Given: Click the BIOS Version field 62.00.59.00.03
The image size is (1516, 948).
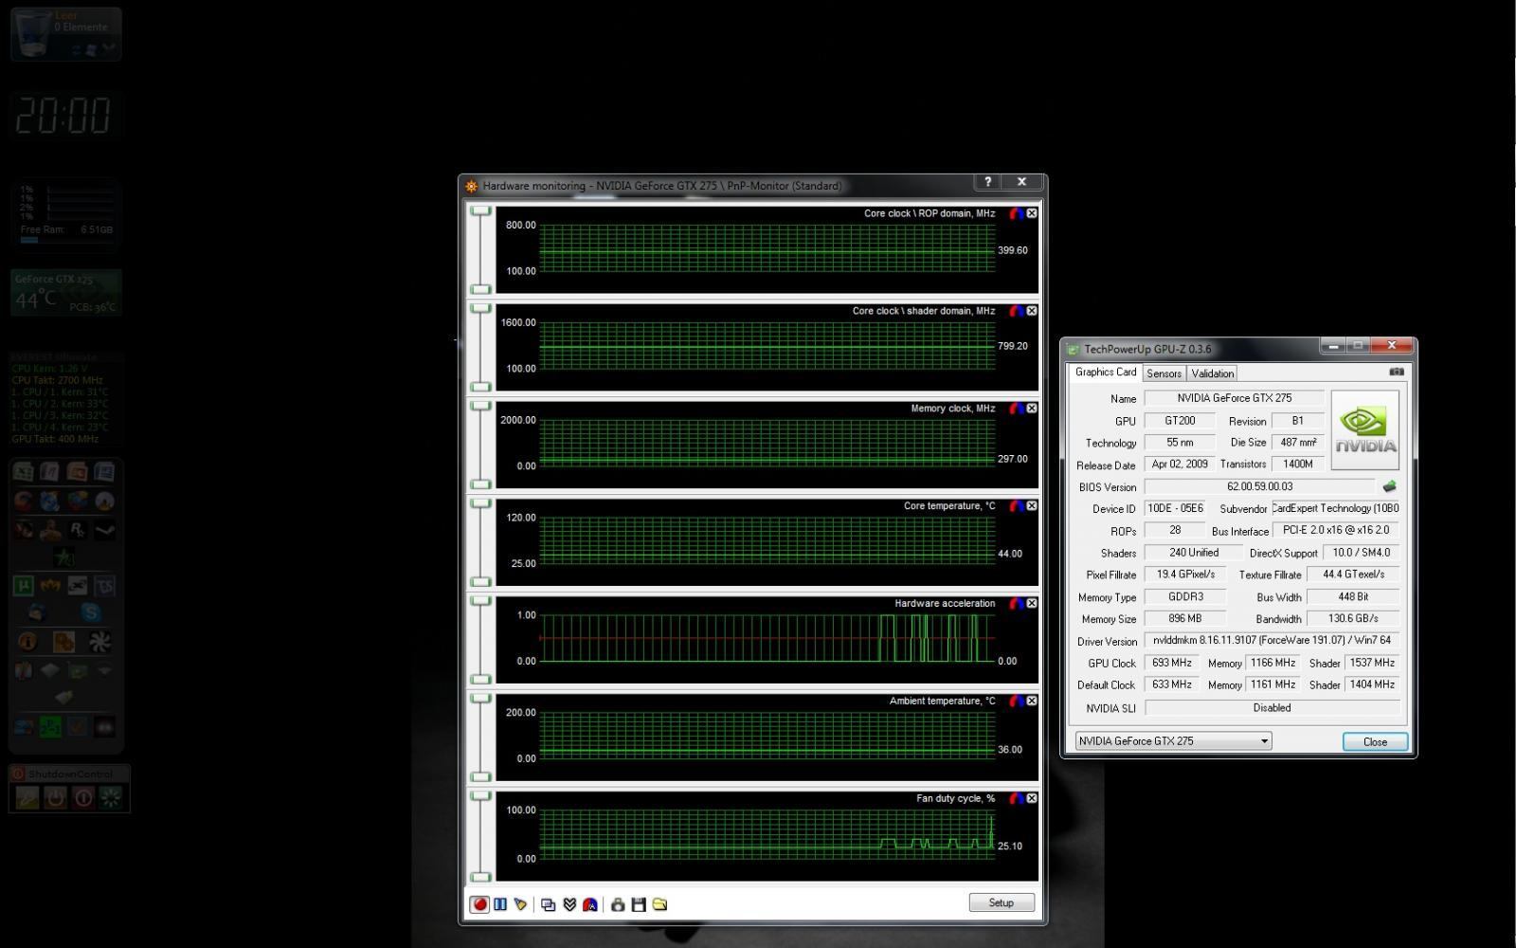Looking at the screenshot, I should tap(1259, 486).
